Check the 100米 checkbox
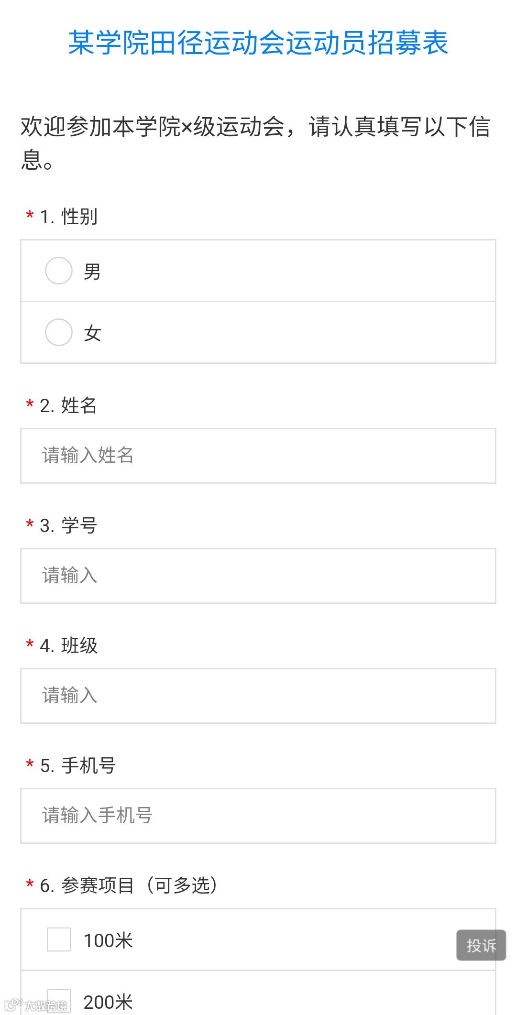This screenshot has width=516, height=1015. pyautogui.click(x=59, y=939)
